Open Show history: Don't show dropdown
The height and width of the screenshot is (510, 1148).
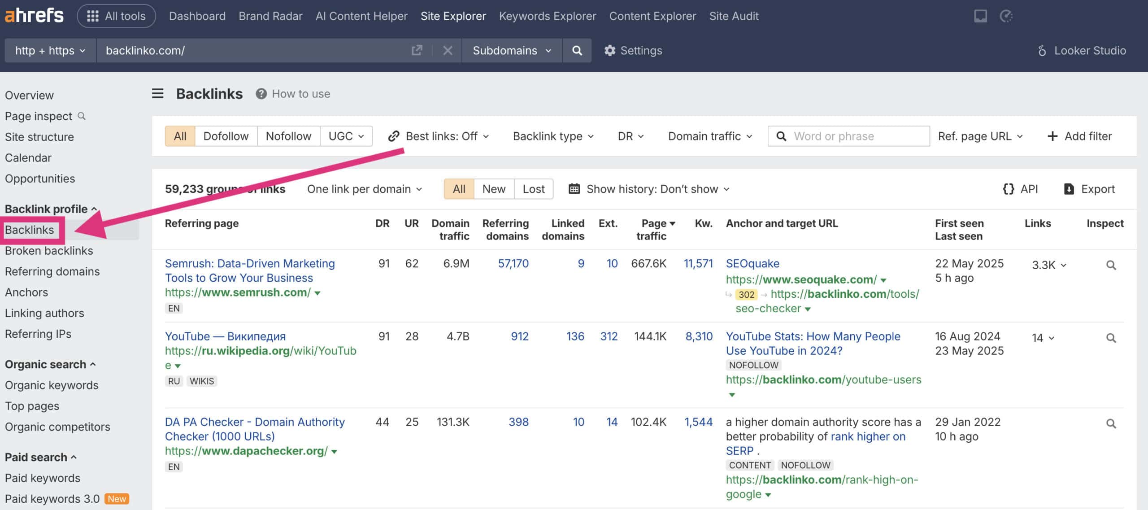pos(649,189)
